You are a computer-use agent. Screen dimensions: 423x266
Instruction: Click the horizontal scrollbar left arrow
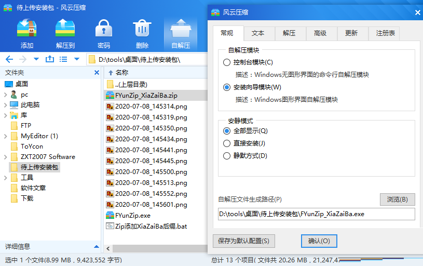pos(108,248)
